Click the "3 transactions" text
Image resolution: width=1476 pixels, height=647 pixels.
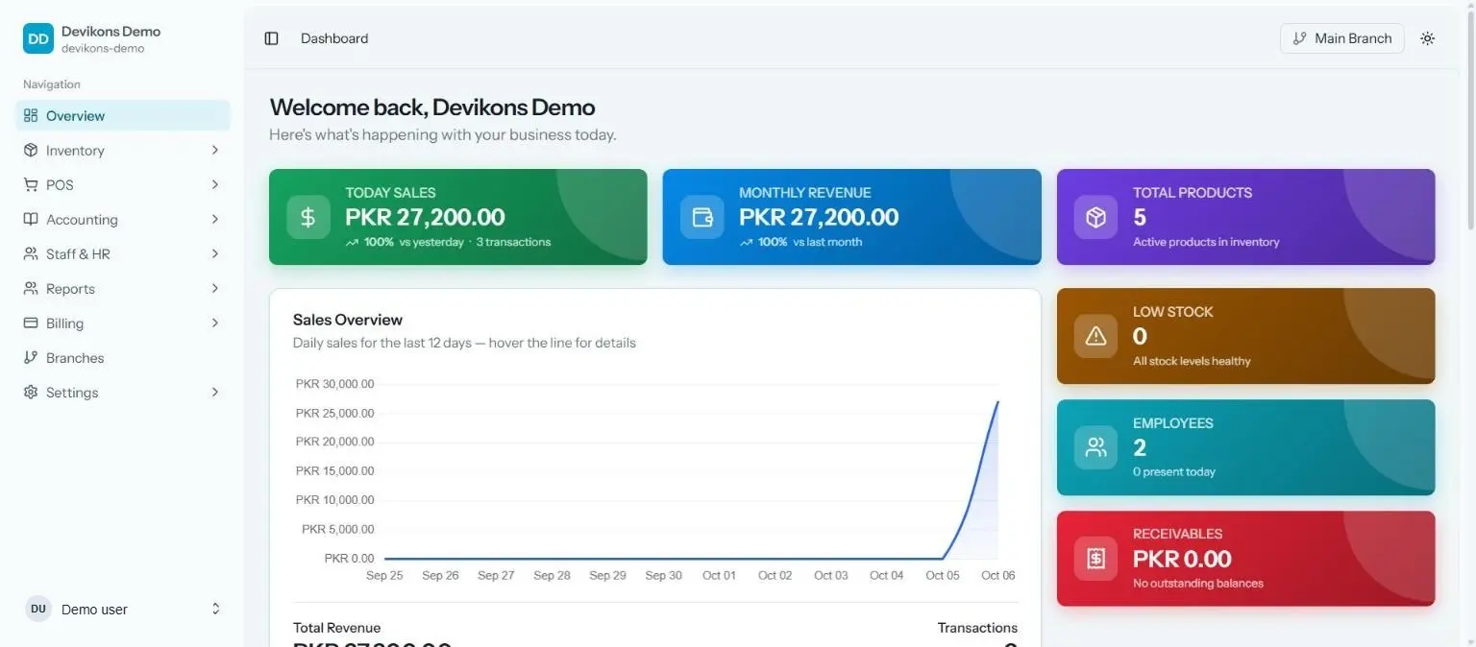click(514, 242)
